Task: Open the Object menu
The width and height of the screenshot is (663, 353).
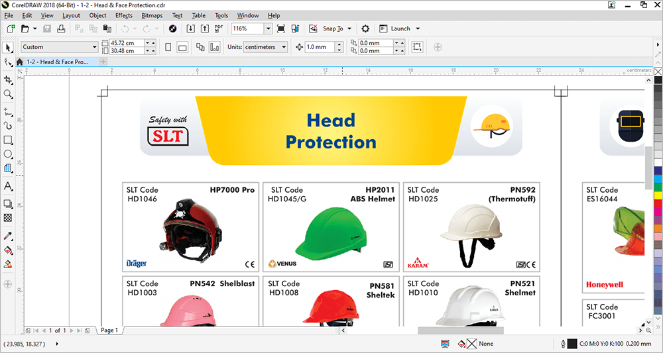Action: pos(97,16)
